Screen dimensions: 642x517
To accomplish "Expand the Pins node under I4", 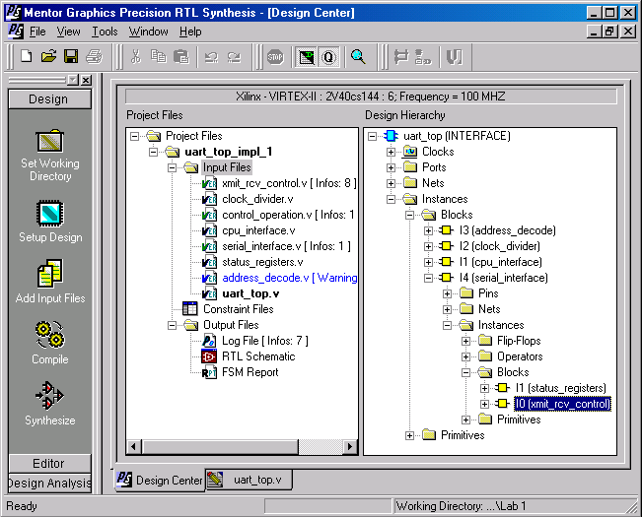I will pos(447,293).
